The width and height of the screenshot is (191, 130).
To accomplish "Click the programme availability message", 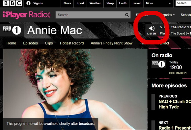I will (51, 124).
